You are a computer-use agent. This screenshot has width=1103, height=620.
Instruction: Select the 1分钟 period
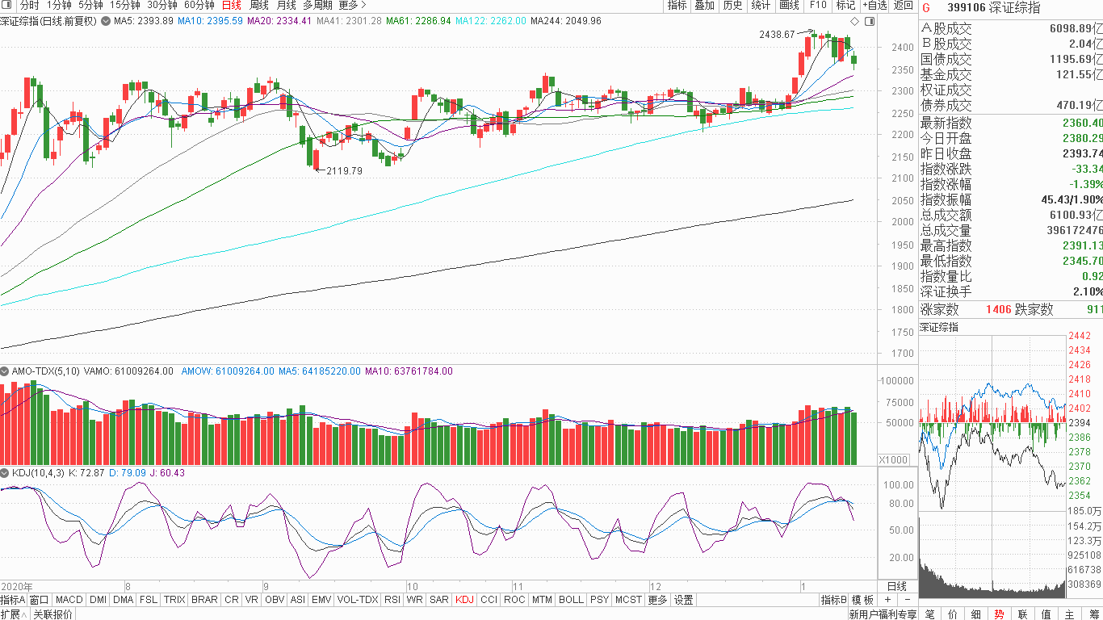pos(59,5)
